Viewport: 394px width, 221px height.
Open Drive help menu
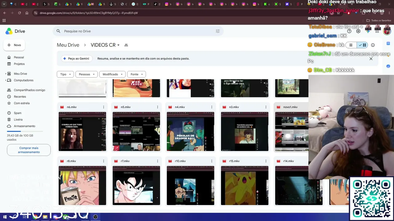point(349,31)
